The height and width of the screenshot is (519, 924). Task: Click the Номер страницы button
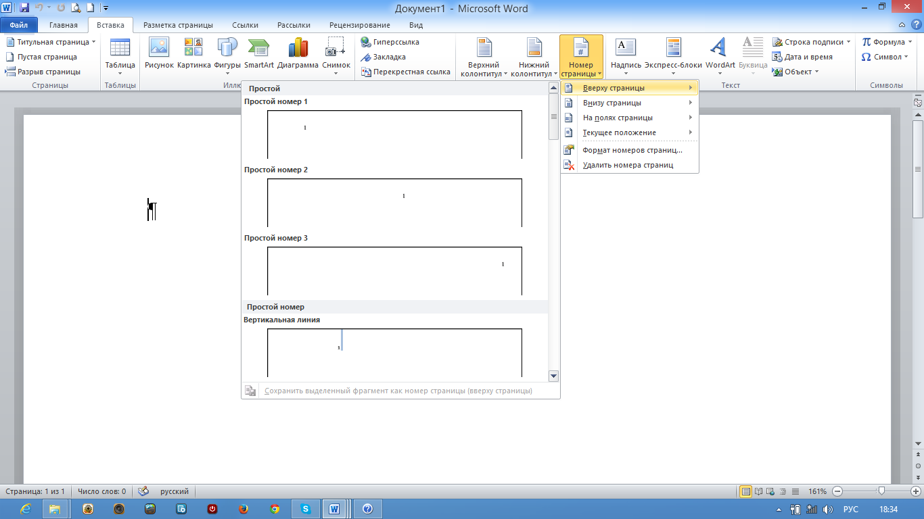pyautogui.click(x=581, y=57)
